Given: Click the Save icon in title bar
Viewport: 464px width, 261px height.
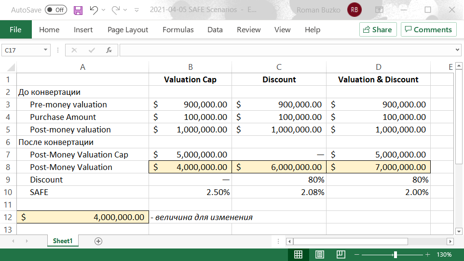Looking at the screenshot, I should 78,10.
